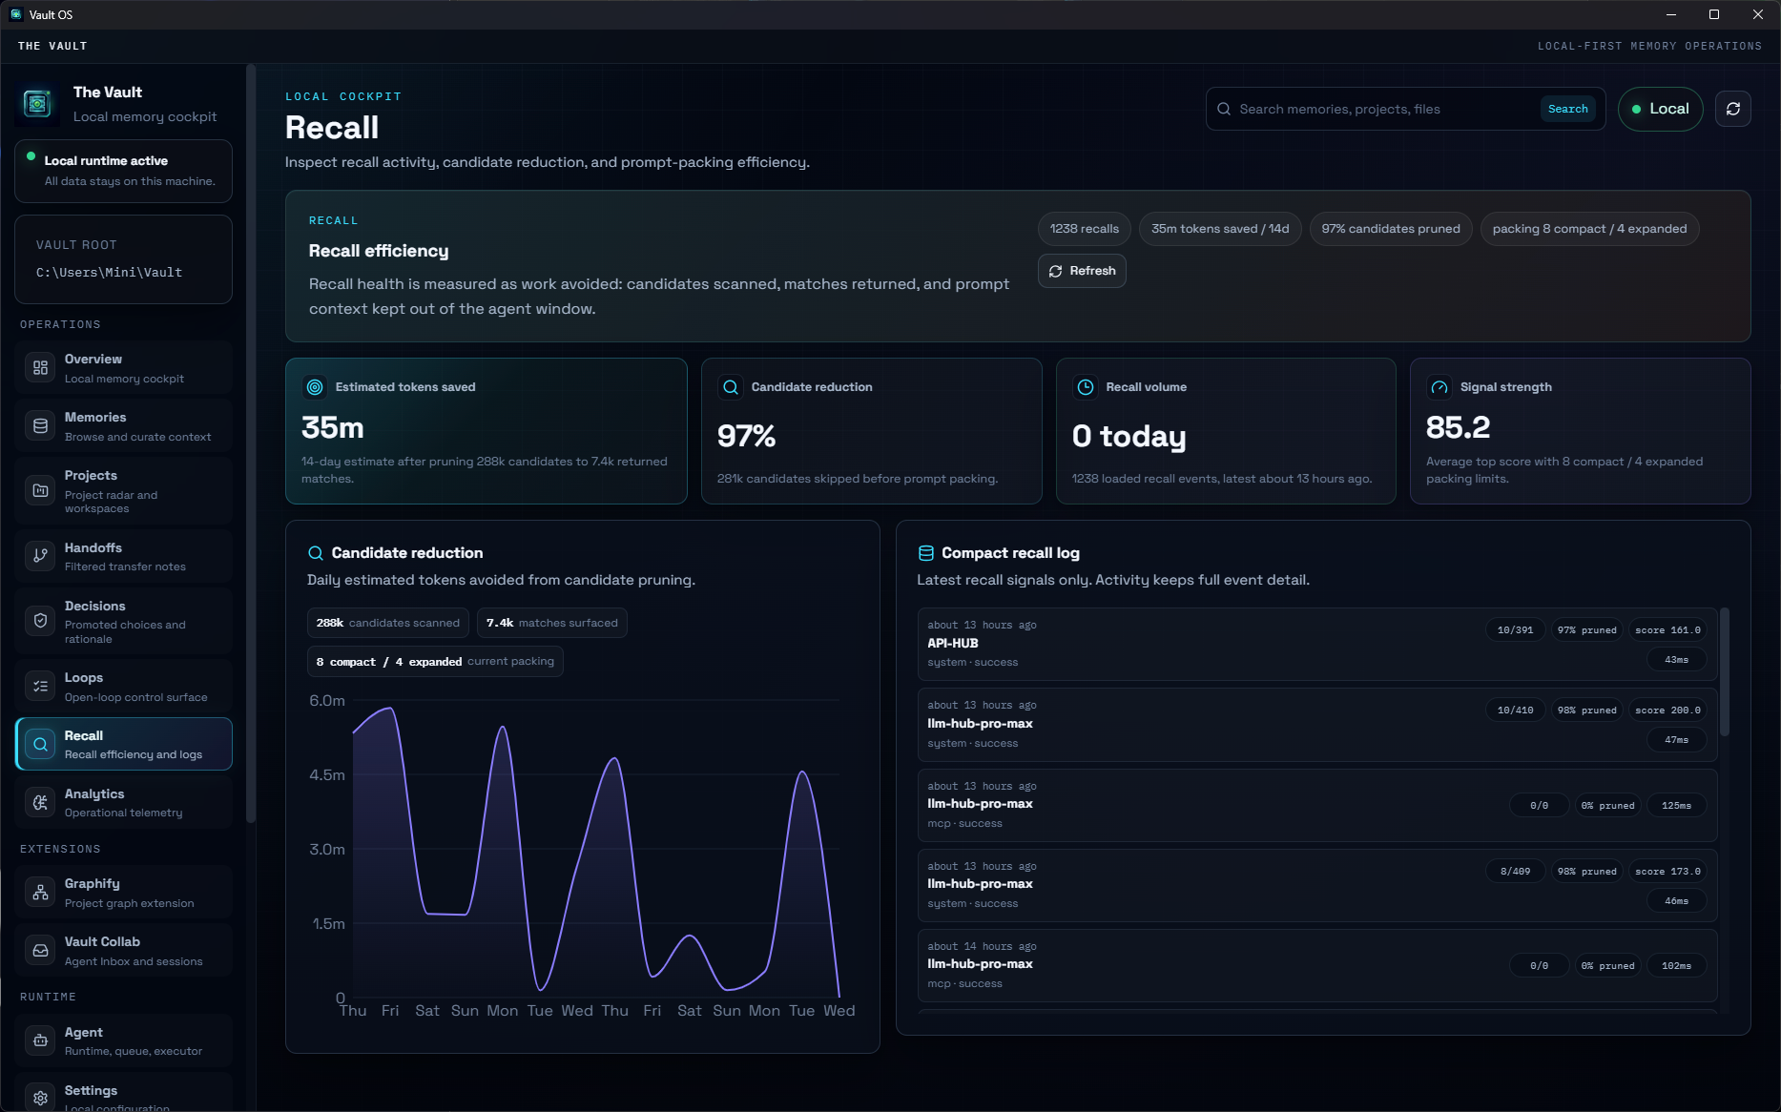
Task: Open Projects via its folder icon
Action: click(40, 490)
